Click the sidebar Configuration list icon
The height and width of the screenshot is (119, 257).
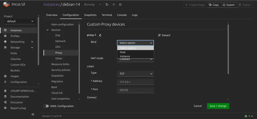pyautogui.click(x=5, y=82)
